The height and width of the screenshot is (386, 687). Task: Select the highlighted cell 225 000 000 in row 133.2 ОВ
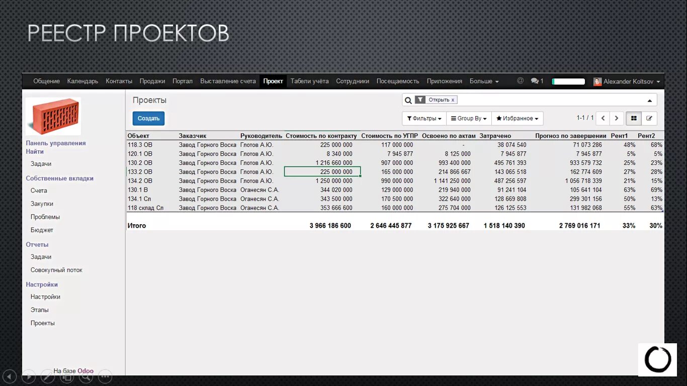pyautogui.click(x=322, y=172)
